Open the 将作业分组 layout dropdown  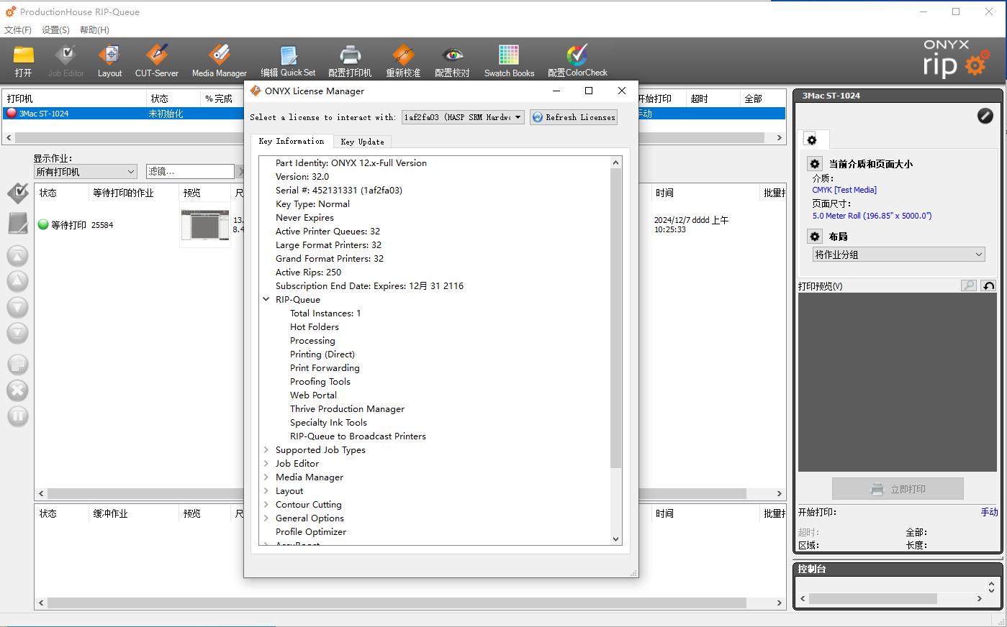(x=898, y=255)
